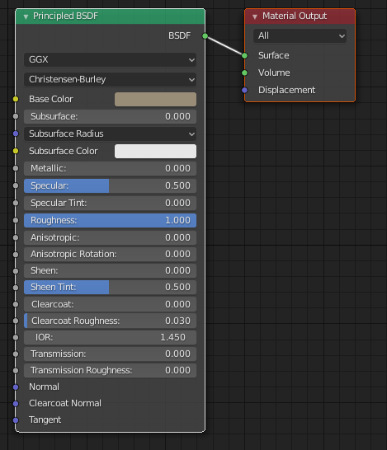Collapse the Principled BSDF node
Viewport: 387px width, 450px height.
tap(26, 16)
